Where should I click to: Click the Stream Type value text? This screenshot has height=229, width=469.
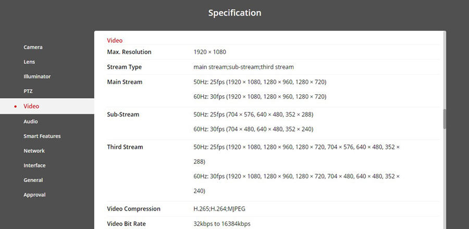tap(243, 67)
